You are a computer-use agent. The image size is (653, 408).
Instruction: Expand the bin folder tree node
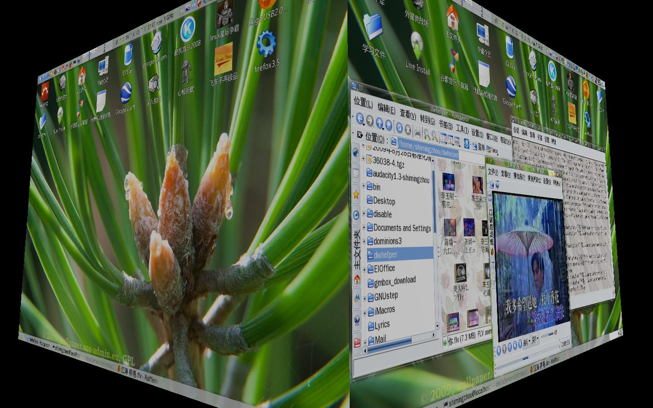(364, 185)
